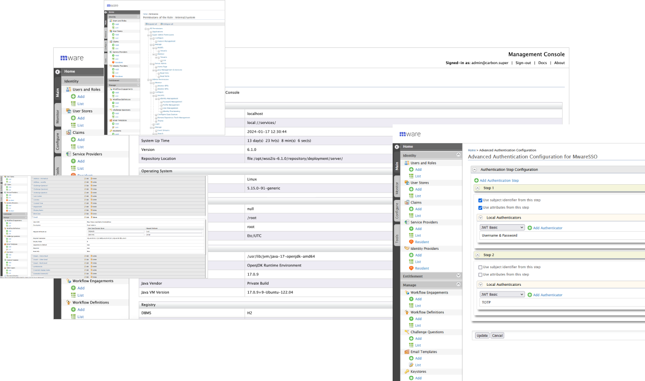
Task: Click green plus icon for Add Authentication Step
Action: point(476,181)
